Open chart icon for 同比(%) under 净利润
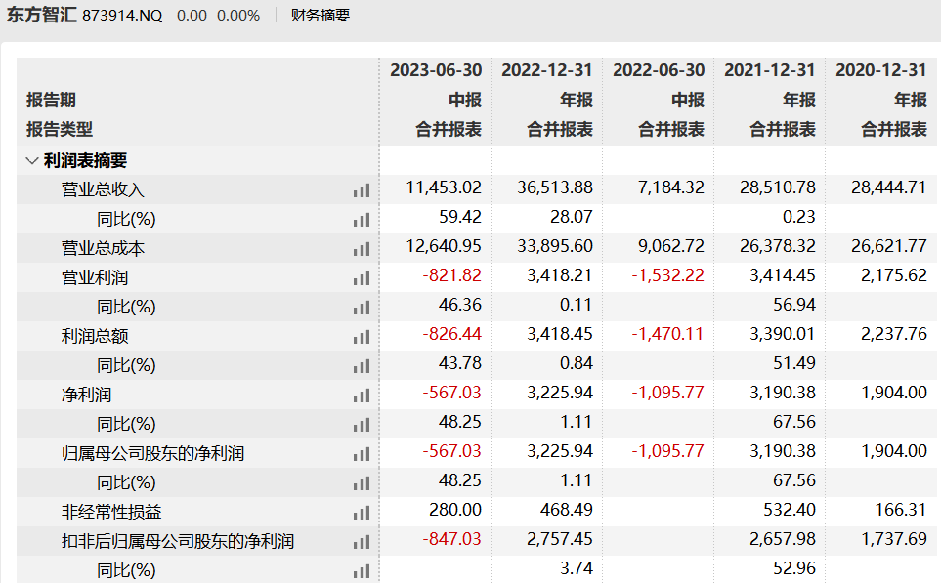The height and width of the screenshot is (583, 941). (362, 425)
